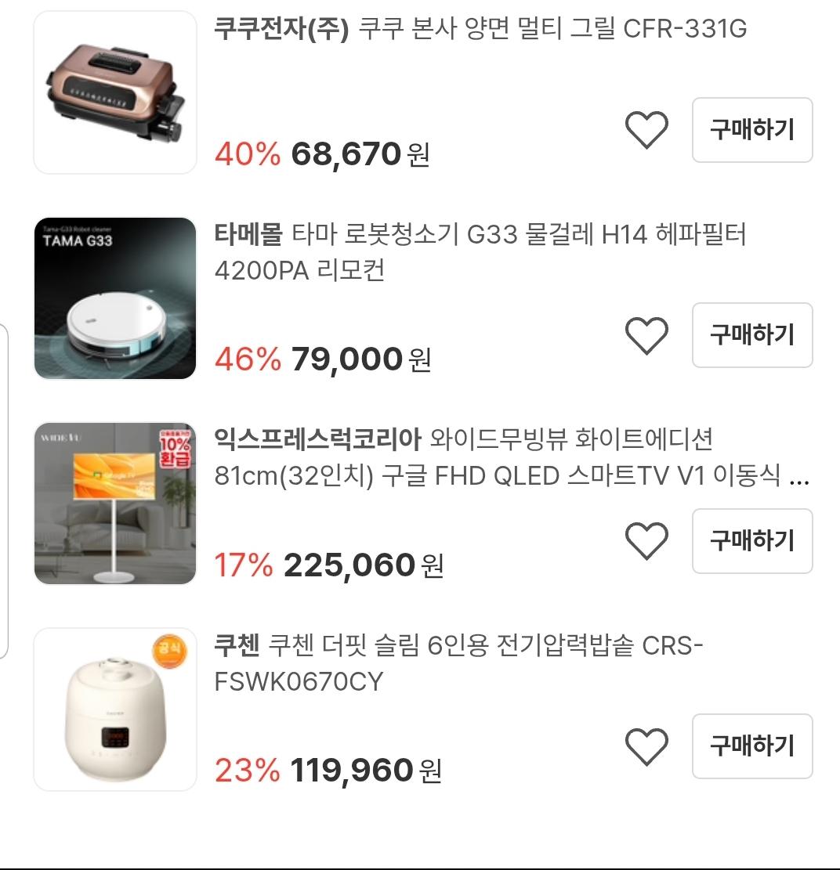Buy the Tama G33 robot cleaner
This screenshot has height=870, width=840.
pyautogui.click(x=752, y=335)
